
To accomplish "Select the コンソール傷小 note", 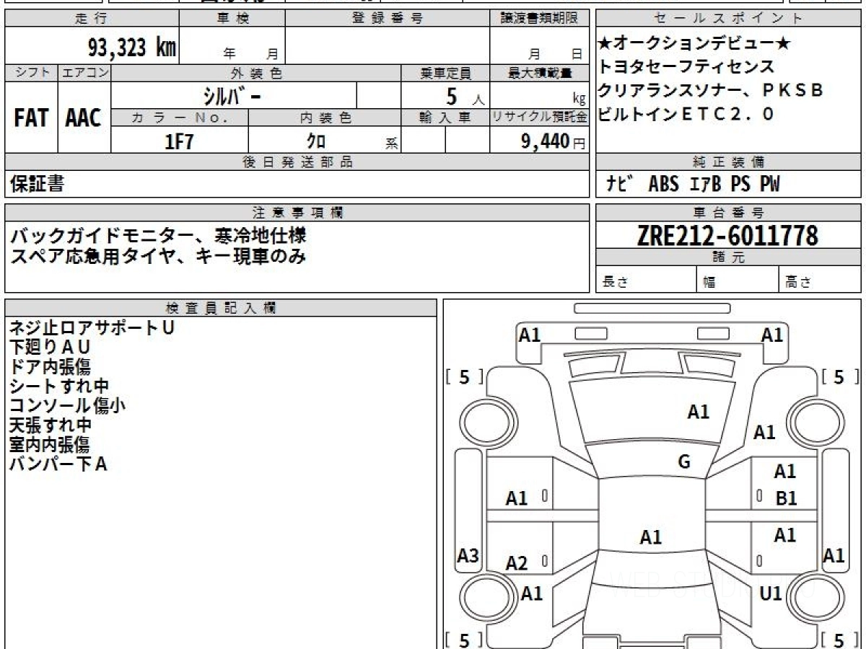I will 68,406.
